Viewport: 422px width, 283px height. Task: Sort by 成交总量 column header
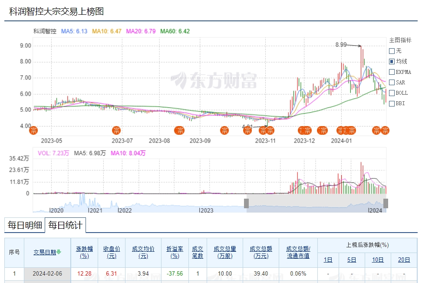coord(224,252)
